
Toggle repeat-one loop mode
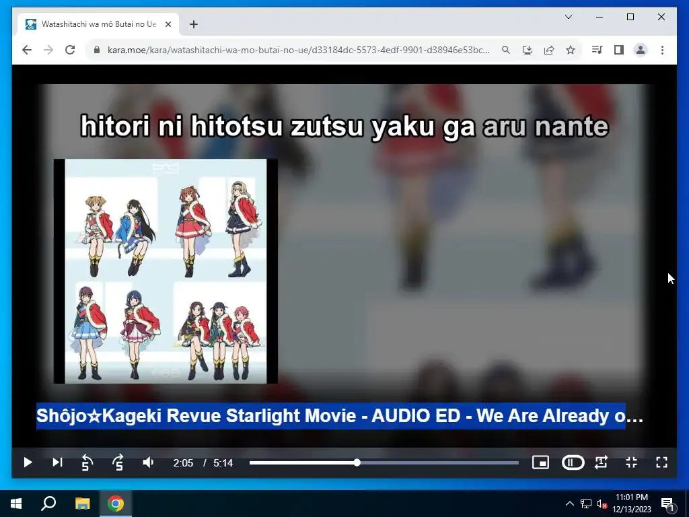point(601,462)
